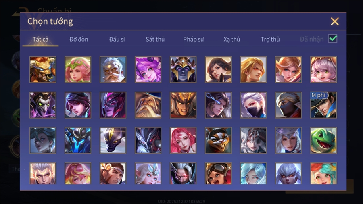Close the 'Chọn tướng' dialog
363x204 pixels.
tap(334, 21)
